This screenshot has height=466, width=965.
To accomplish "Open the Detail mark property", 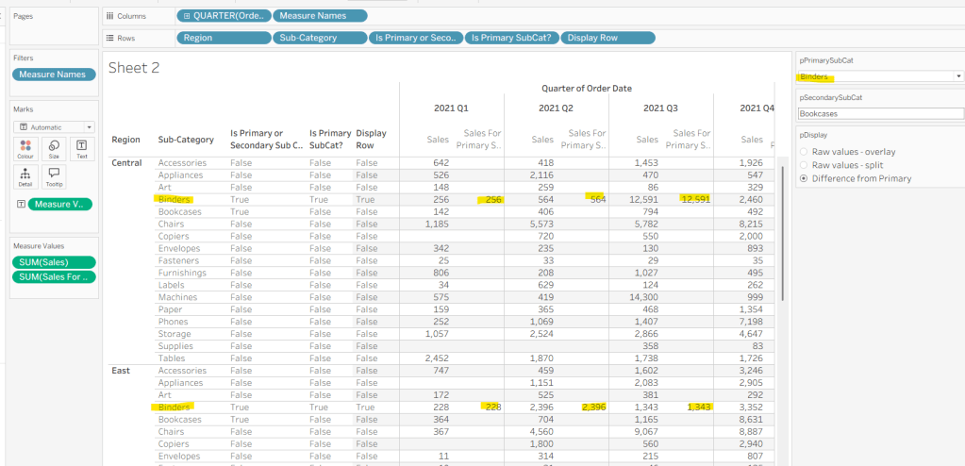I will [25, 176].
